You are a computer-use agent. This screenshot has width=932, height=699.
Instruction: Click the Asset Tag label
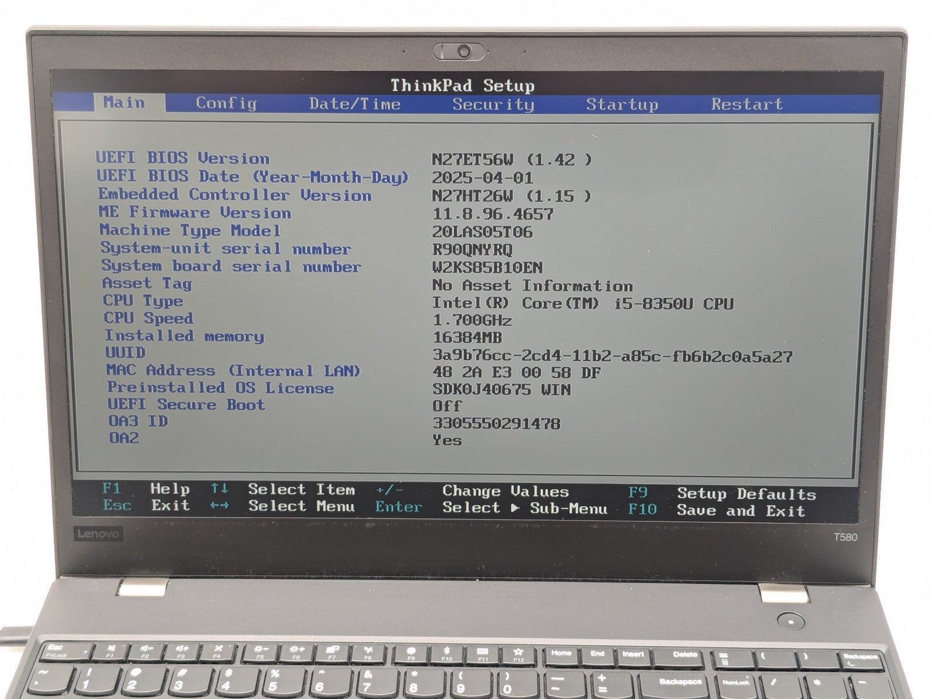(x=147, y=284)
